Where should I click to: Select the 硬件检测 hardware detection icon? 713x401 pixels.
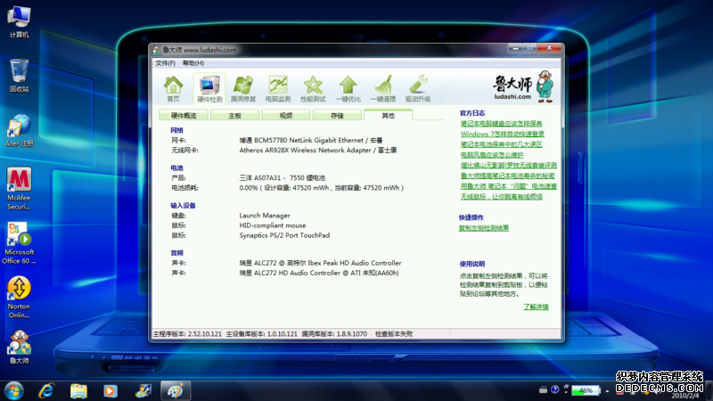tap(209, 88)
